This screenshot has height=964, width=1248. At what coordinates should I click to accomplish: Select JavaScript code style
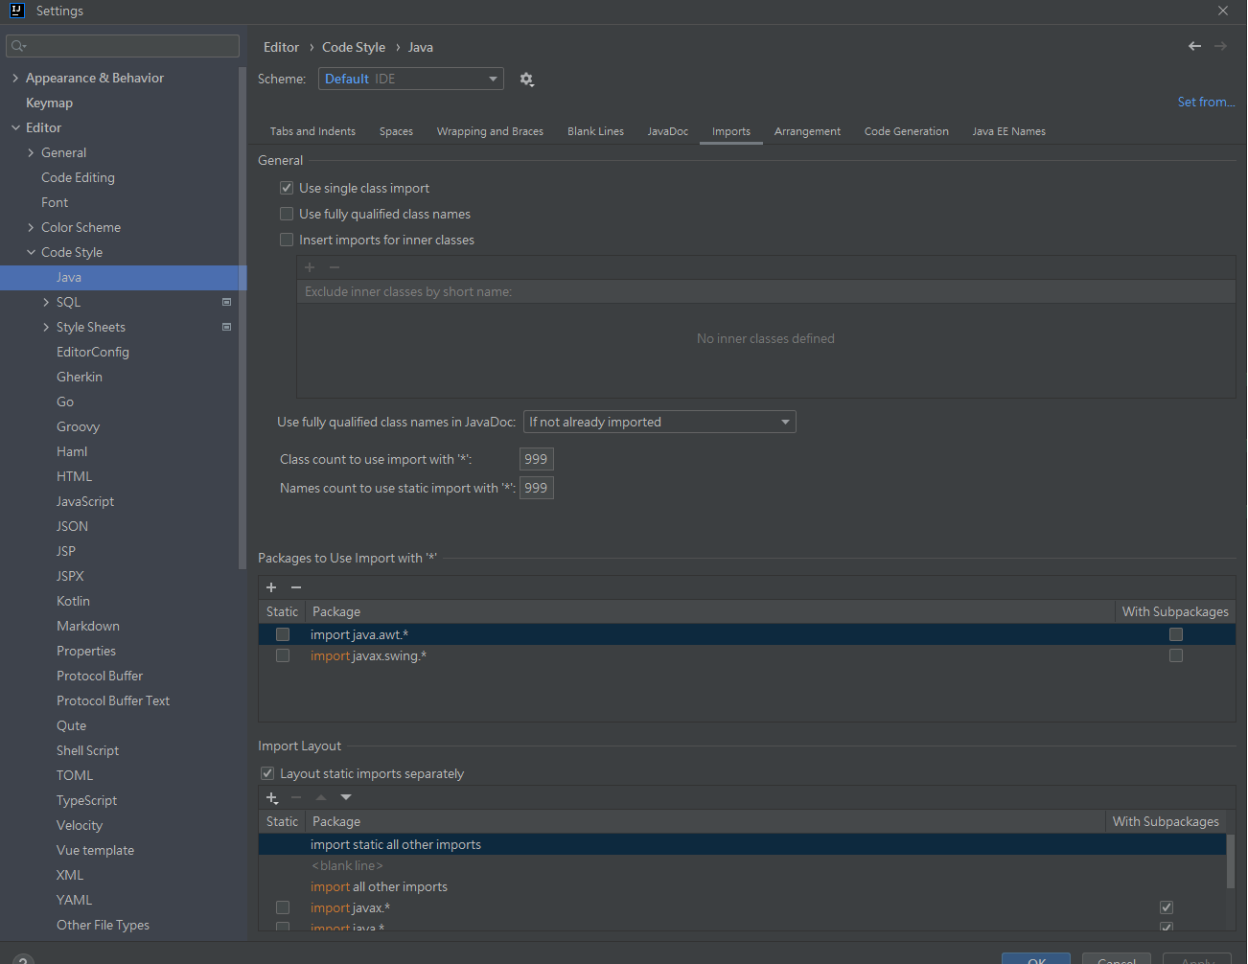pyautogui.click(x=85, y=501)
